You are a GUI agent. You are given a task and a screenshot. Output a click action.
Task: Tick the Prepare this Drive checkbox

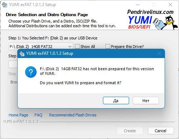(x=108, y=46)
